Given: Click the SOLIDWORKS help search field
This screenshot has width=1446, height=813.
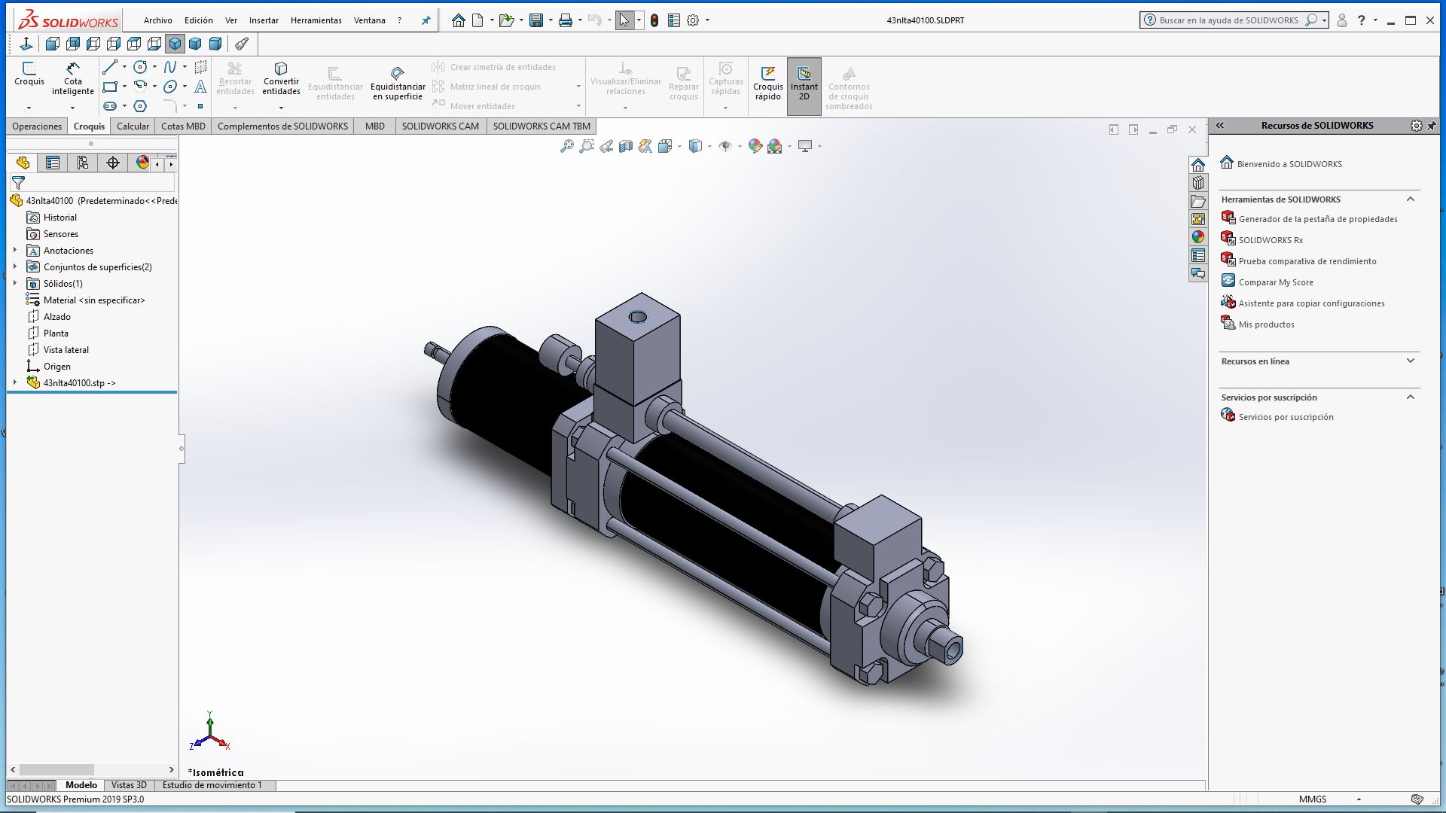Looking at the screenshot, I should point(1228,20).
